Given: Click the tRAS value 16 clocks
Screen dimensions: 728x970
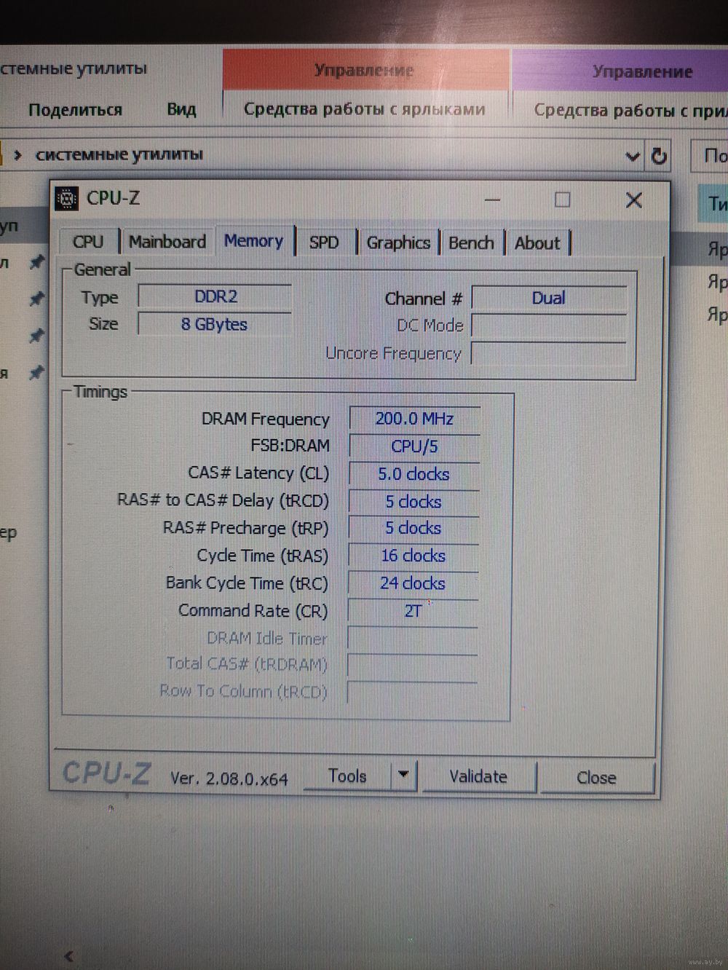Looking at the screenshot, I should tap(413, 556).
